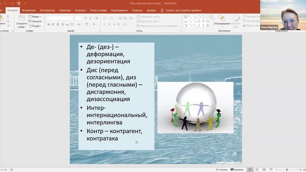Expand the shapes gallery More arrow
Image resolution: width=306 pixels, height=172 pixels.
[212, 25]
